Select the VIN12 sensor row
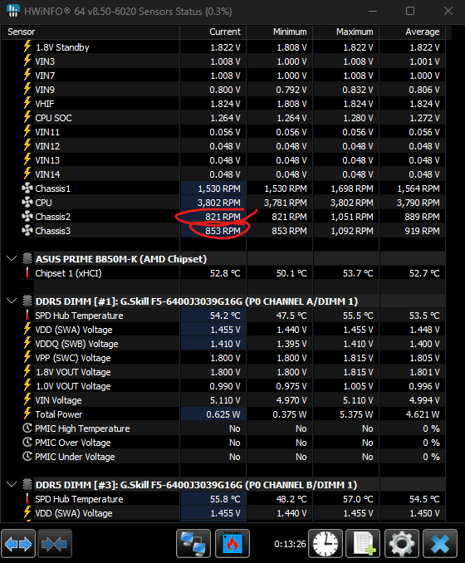The height and width of the screenshot is (563, 465). 232,146
